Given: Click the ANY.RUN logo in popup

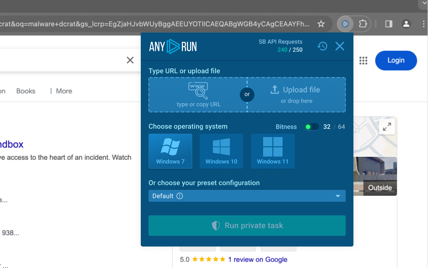Looking at the screenshot, I should [x=173, y=47].
